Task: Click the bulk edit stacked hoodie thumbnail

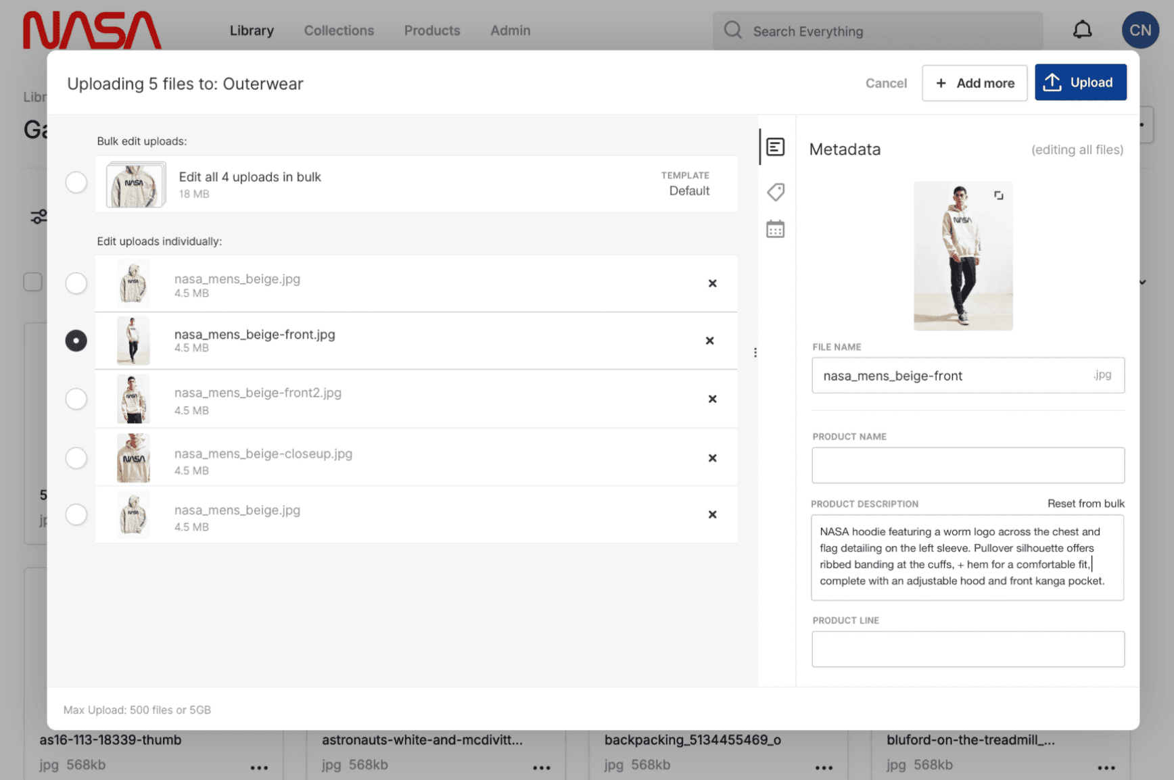Action: point(136,185)
